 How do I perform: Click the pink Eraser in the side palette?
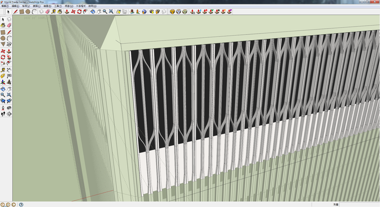[9, 25]
